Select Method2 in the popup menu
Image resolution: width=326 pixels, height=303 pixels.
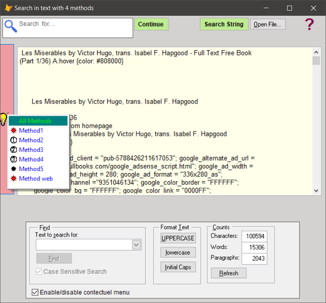(38, 140)
